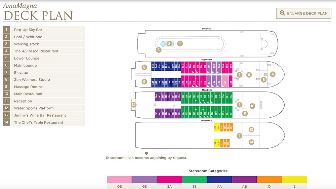Click the Upper Deck label
This screenshot has width=336, height=189.
pos(207,60)
